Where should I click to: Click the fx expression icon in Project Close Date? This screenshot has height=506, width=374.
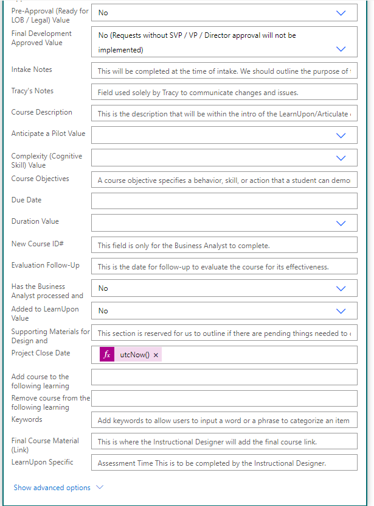tap(107, 355)
